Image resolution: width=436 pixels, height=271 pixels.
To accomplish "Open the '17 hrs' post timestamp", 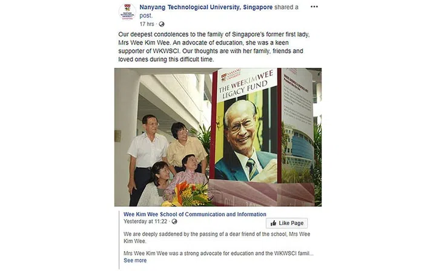I will 147,24.
